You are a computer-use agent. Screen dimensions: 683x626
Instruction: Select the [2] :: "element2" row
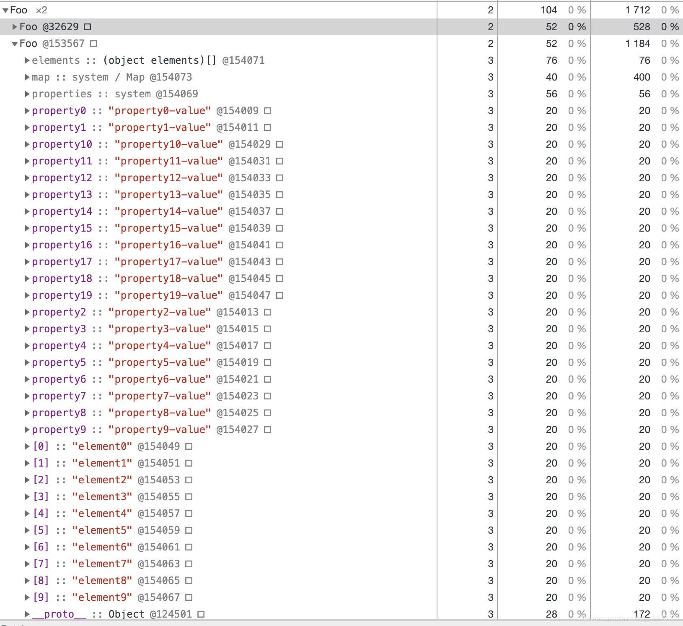coord(341,480)
